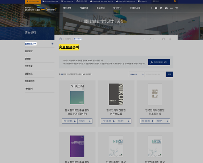Print the page with printer icon

point(163,39)
